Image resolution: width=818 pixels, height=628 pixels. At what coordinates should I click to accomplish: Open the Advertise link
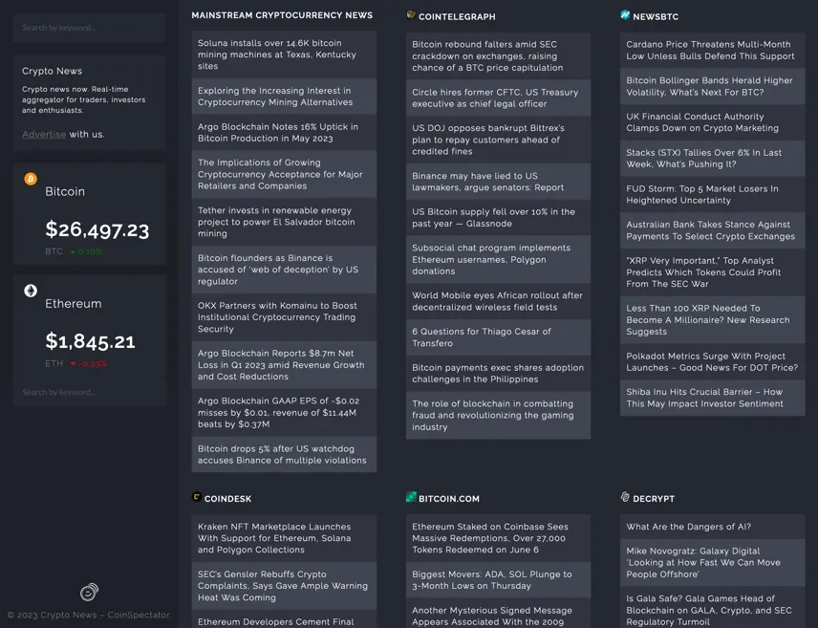44,134
